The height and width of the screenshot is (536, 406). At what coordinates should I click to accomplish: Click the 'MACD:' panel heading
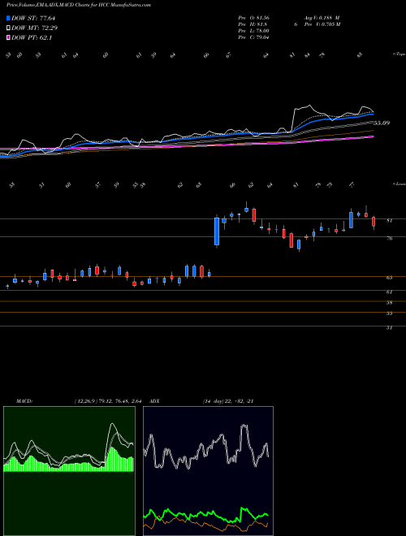pyautogui.click(x=24, y=401)
